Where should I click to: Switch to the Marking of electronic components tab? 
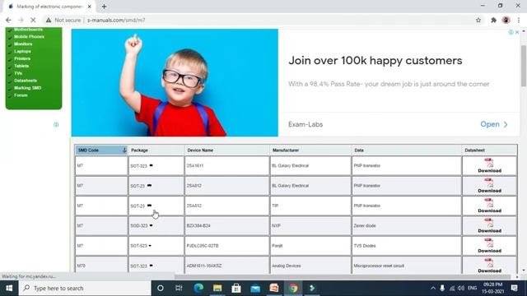(49, 7)
